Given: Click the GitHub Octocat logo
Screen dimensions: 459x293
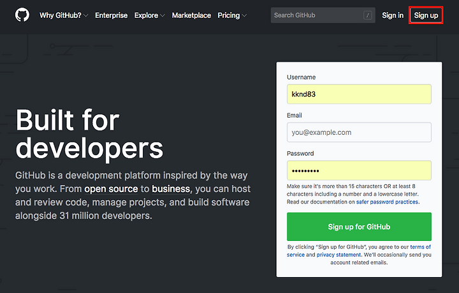Looking at the screenshot, I should click(22, 15).
